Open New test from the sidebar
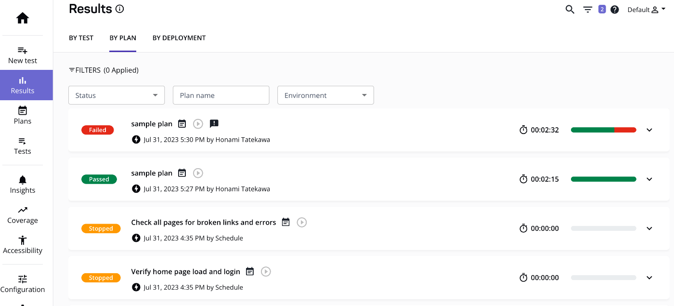Viewport: 674px width, 306px height. click(23, 55)
